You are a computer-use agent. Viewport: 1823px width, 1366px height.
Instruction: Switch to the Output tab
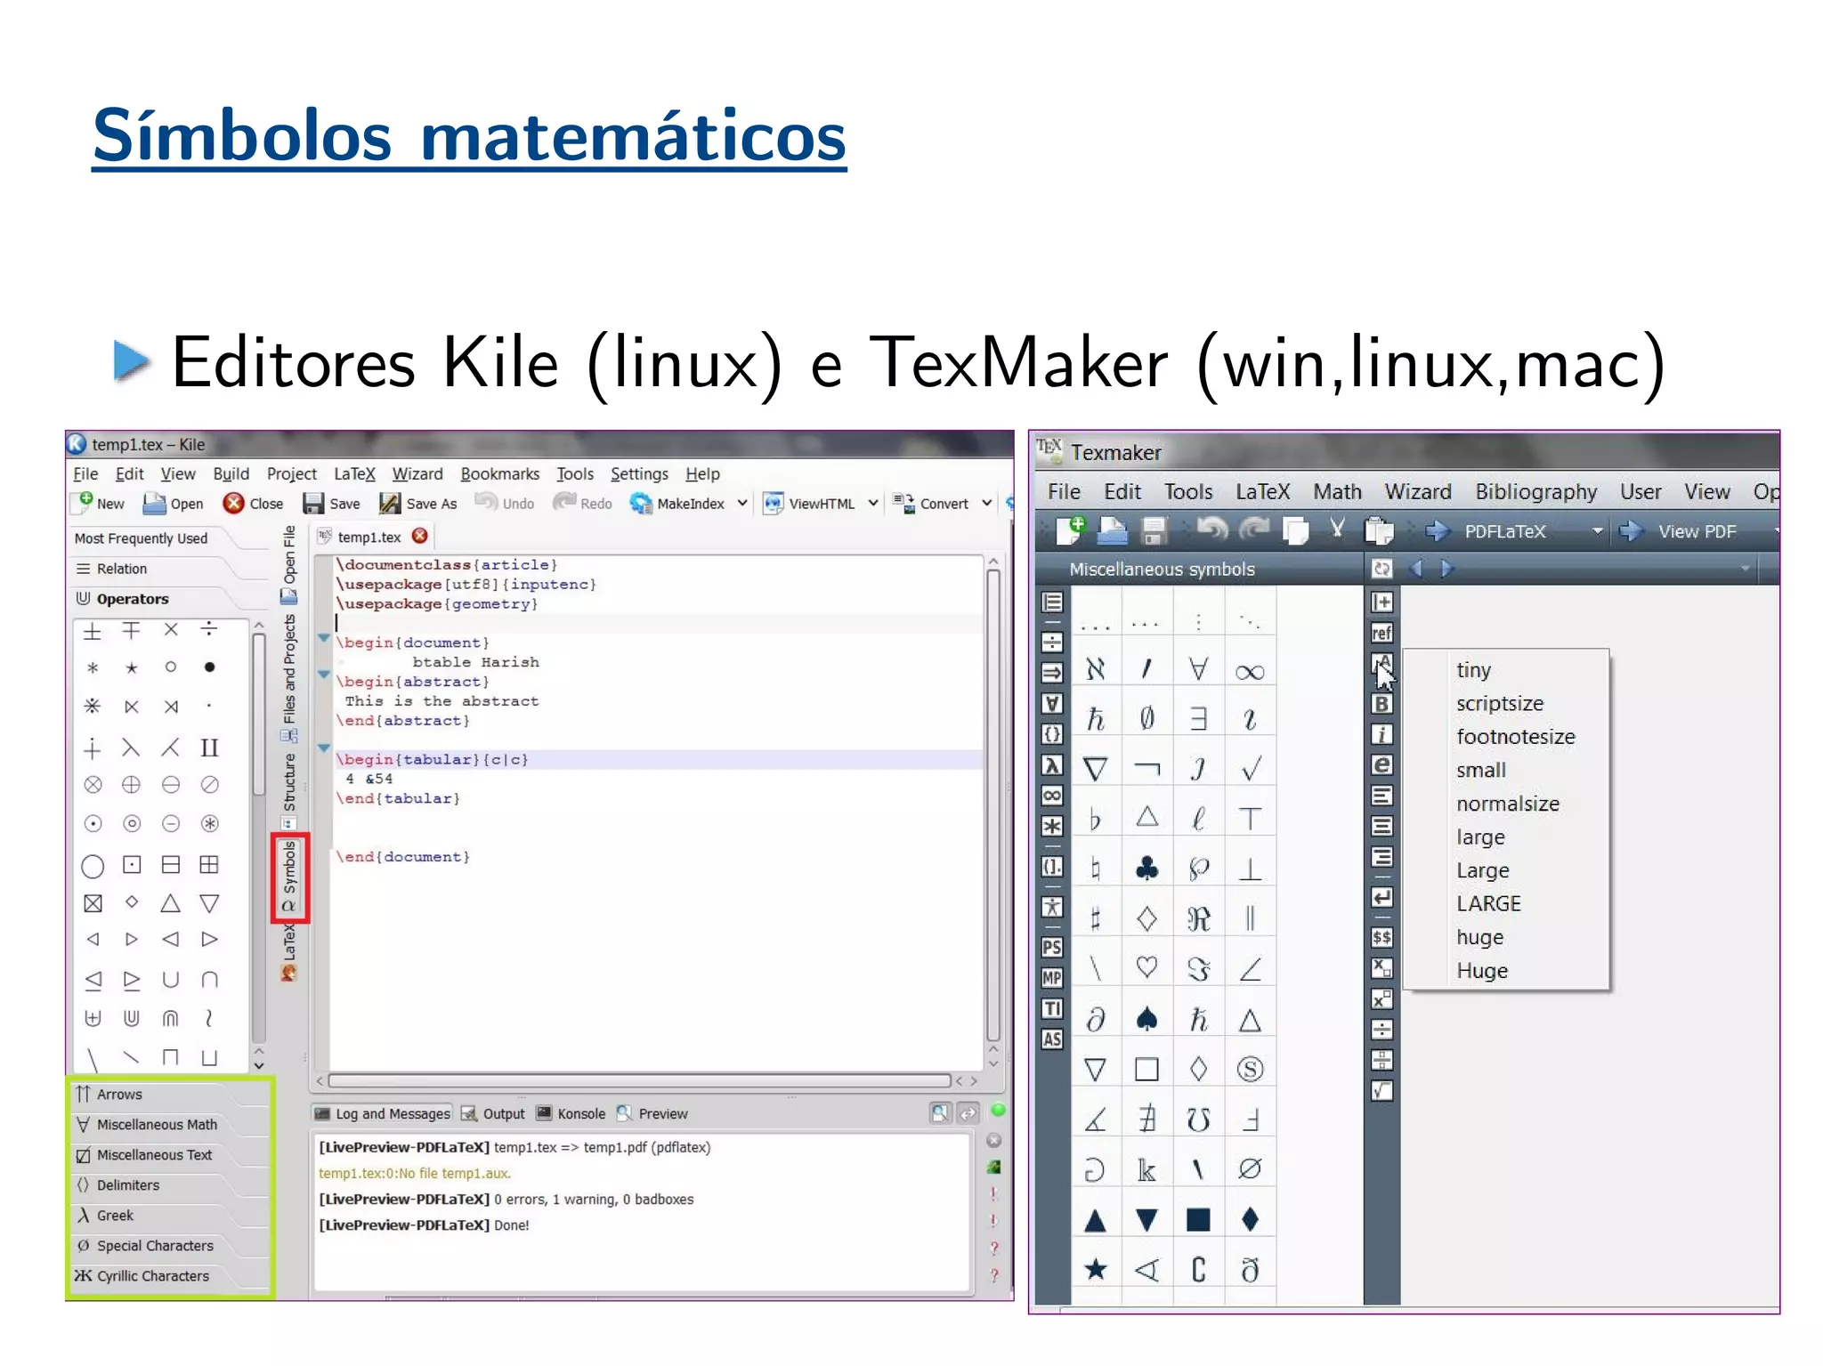tap(493, 1114)
